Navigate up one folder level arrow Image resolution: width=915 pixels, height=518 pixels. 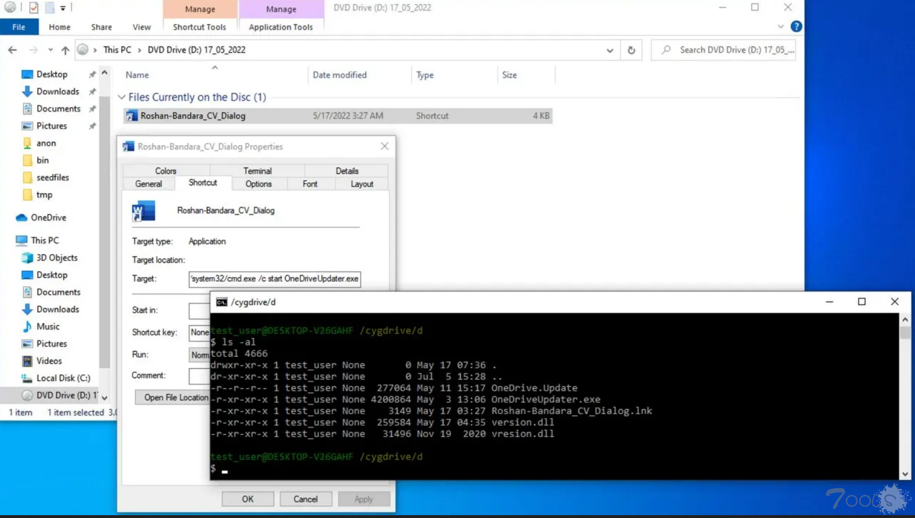[65, 50]
